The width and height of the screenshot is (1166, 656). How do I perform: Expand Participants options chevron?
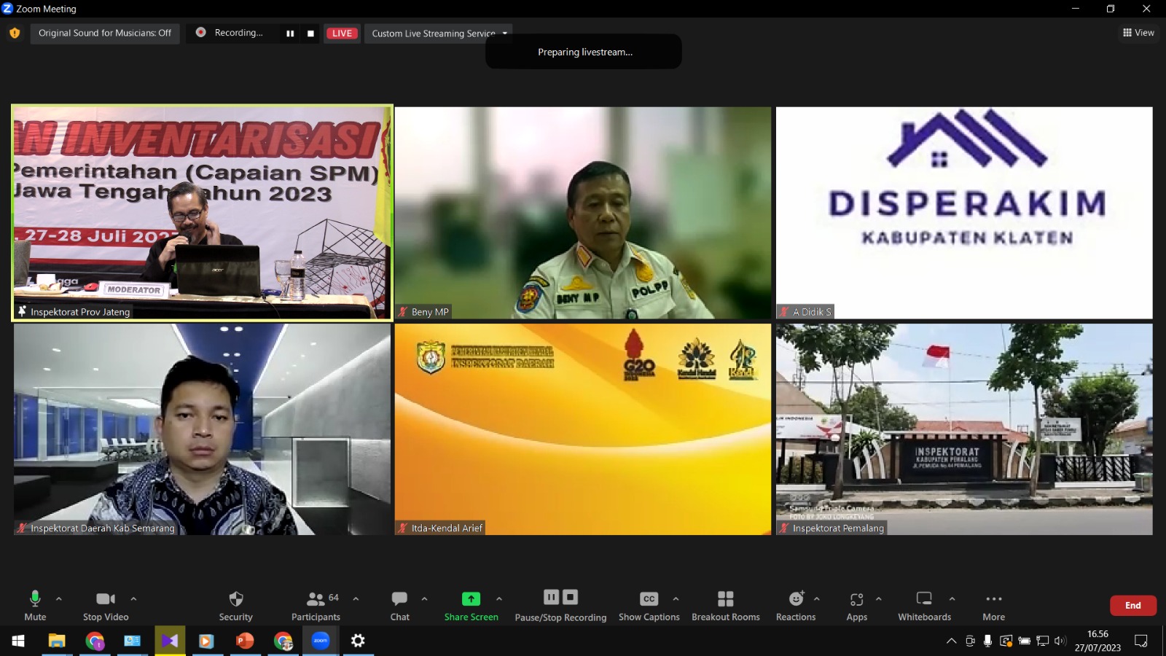click(356, 599)
